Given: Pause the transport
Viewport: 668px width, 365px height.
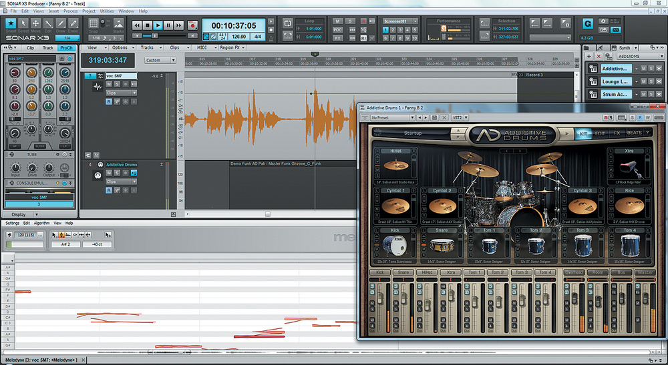Looking at the screenshot, I should click(168, 25).
